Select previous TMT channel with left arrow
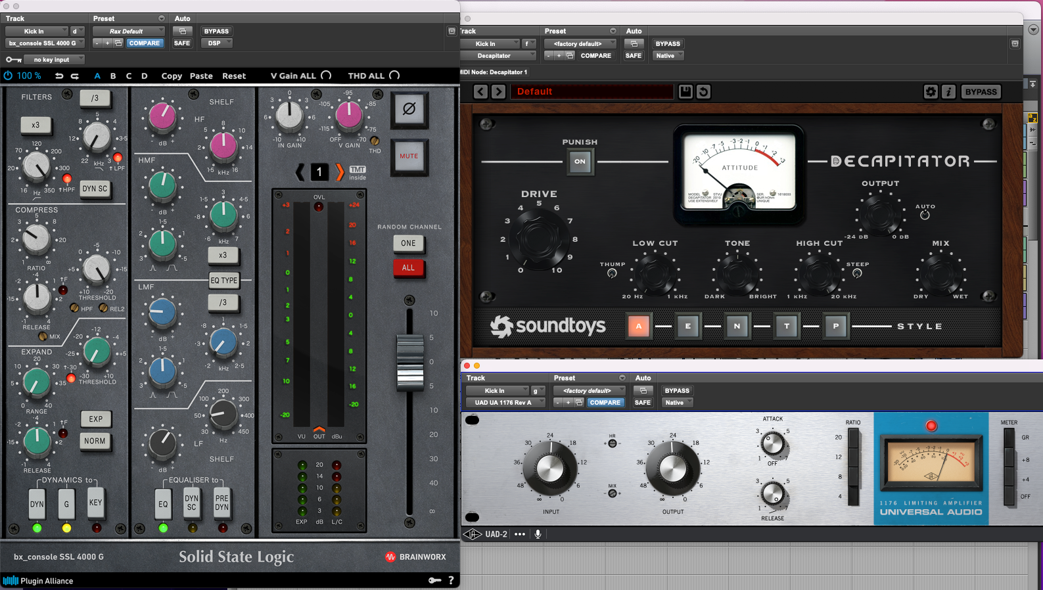The width and height of the screenshot is (1043, 590). [x=300, y=172]
